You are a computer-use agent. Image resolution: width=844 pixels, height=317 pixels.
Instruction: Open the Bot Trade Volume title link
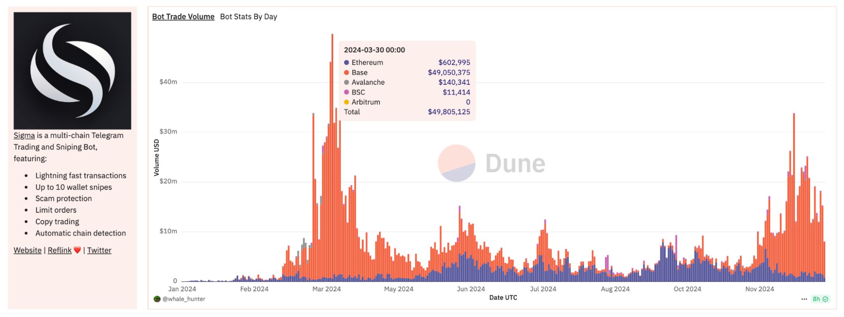pos(183,16)
